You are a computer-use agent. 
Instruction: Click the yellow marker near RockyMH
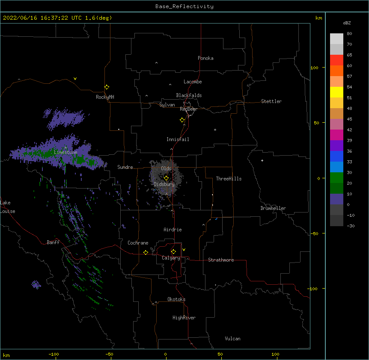107,87
